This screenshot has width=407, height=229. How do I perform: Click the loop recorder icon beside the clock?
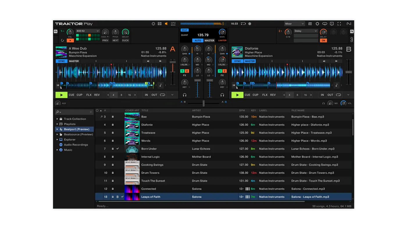[x=243, y=24]
